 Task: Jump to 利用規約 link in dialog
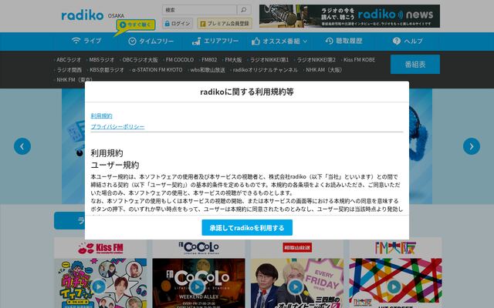tap(101, 115)
